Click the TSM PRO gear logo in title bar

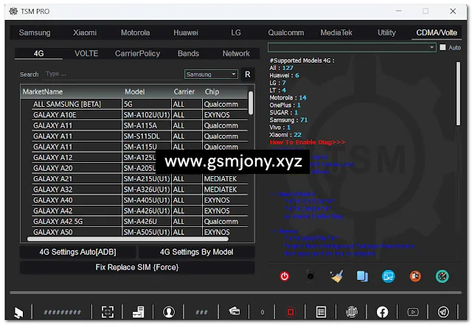[13, 11]
